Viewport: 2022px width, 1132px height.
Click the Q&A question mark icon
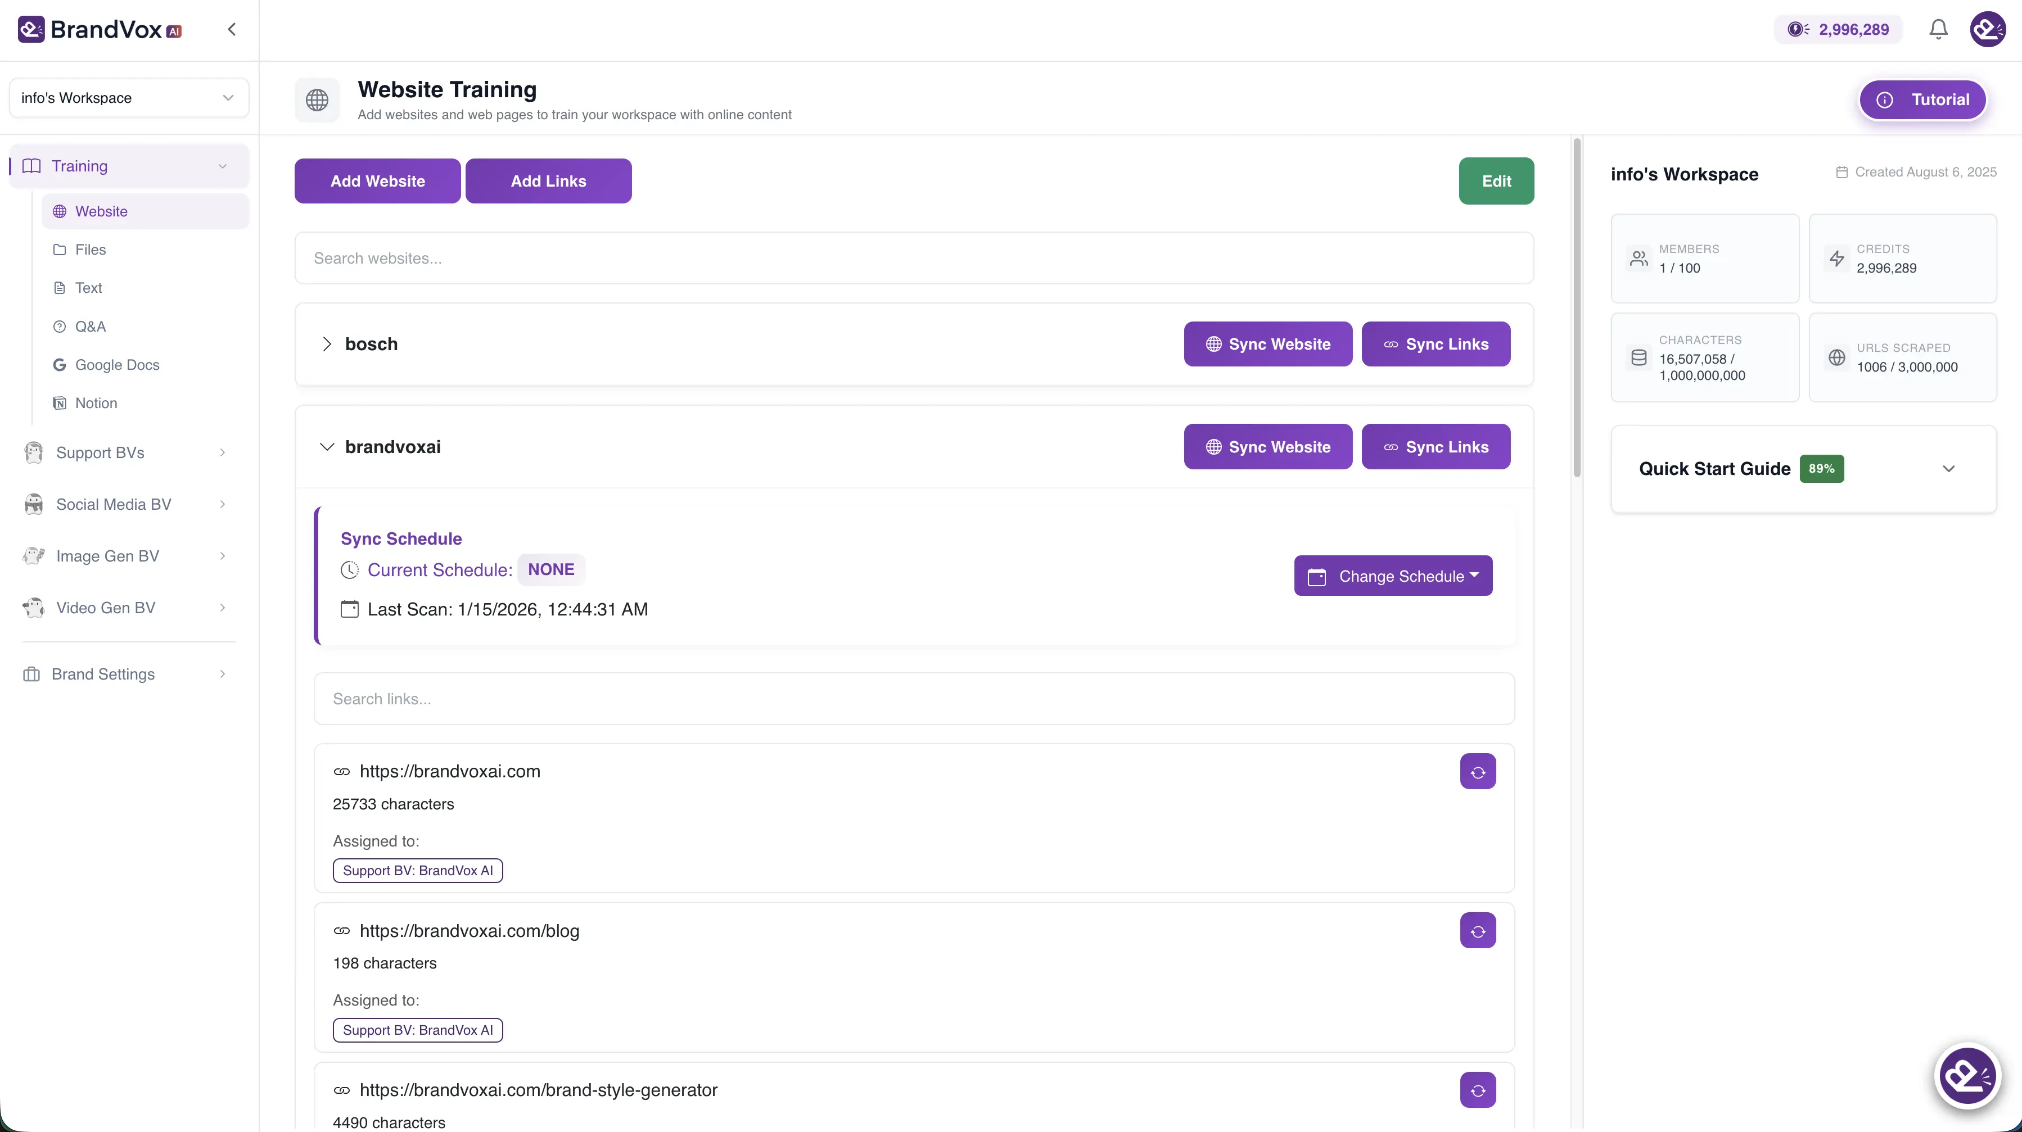(x=60, y=327)
